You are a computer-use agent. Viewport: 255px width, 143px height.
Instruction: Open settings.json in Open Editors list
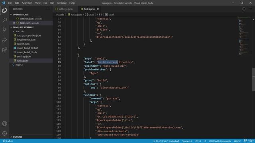[x=31, y=19]
